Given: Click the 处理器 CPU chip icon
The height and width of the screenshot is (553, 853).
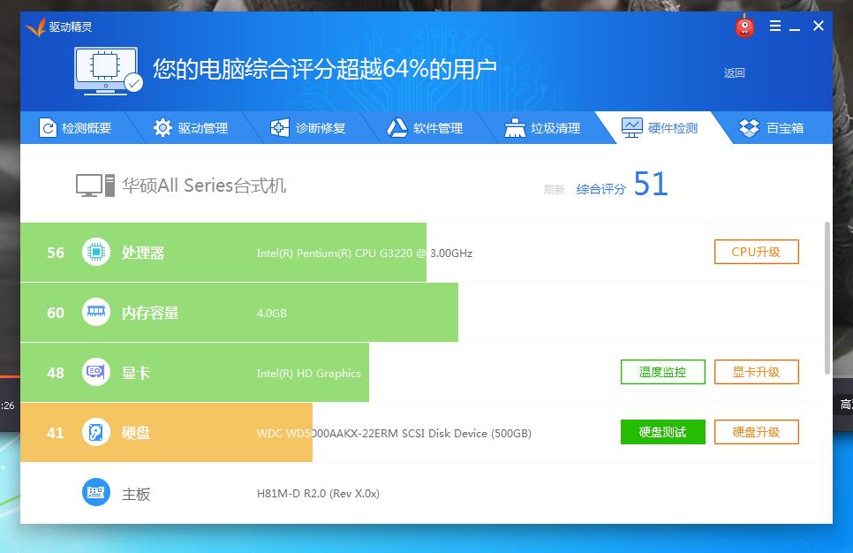Looking at the screenshot, I should [96, 253].
